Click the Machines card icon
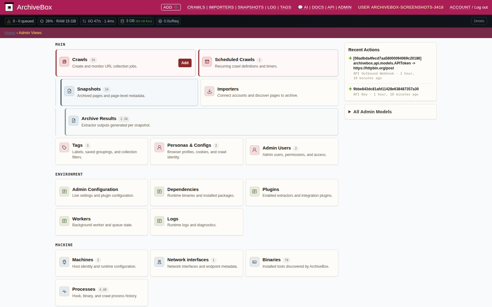The height and width of the screenshot is (307, 492). 64,262
